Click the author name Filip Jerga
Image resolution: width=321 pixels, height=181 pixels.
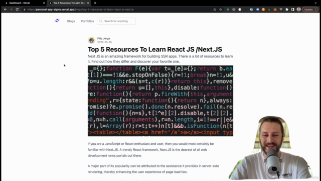[x=104, y=38]
